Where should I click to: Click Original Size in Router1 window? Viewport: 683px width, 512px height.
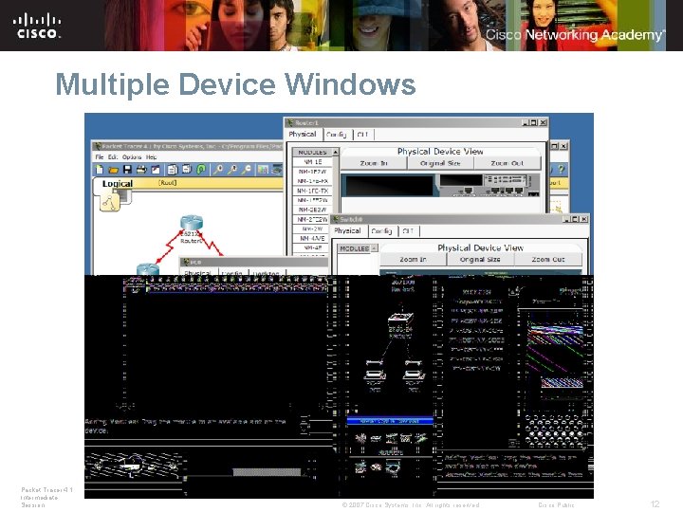pyautogui.click(x=440, y=163)
